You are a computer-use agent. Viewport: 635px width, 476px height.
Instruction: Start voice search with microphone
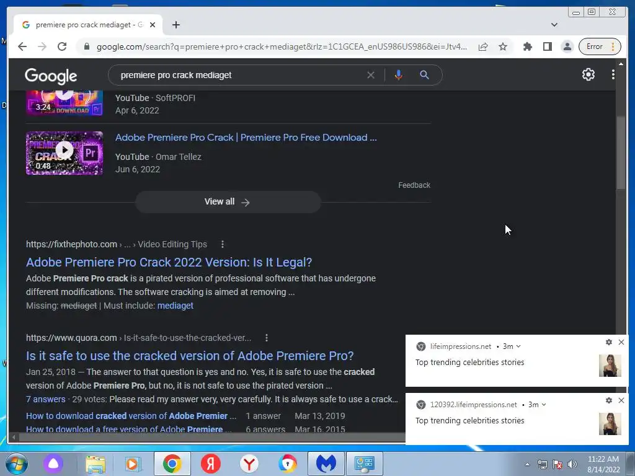pyautogui.click(x=399, y=75)
